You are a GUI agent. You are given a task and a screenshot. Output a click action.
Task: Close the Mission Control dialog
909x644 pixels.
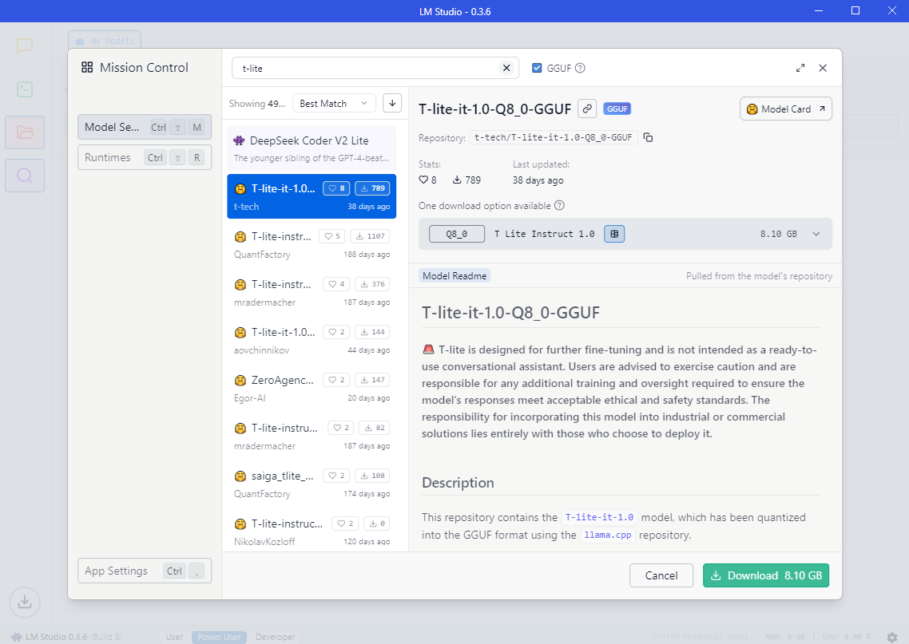click(823, 68)
